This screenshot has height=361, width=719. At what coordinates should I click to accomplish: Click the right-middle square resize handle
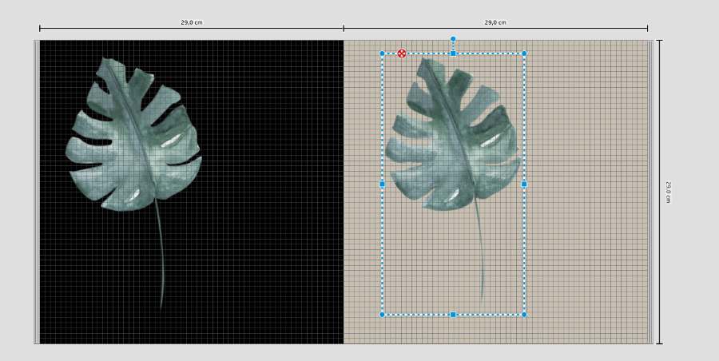[x=524, y=184]
